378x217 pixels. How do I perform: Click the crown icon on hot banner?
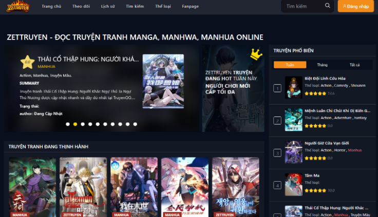click(255, 53)
